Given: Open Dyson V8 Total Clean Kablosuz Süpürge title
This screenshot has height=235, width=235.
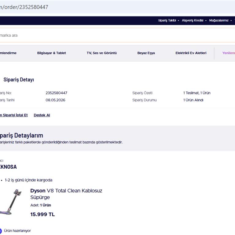Looking at the screenshot, I should pyautogui.click(x=66, y=194).
